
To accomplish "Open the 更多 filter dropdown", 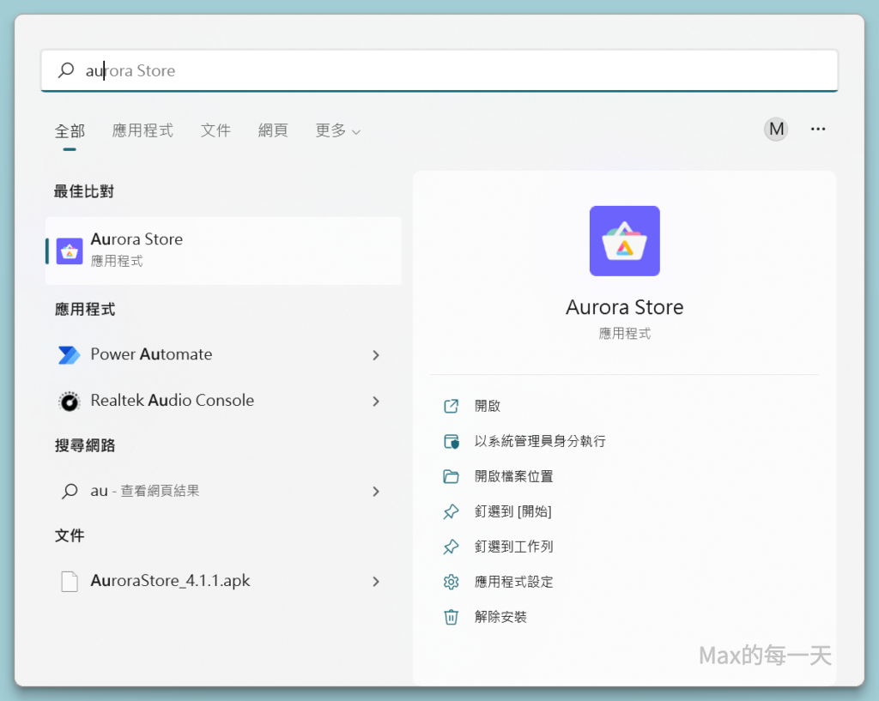I will (x=337, y=130).
